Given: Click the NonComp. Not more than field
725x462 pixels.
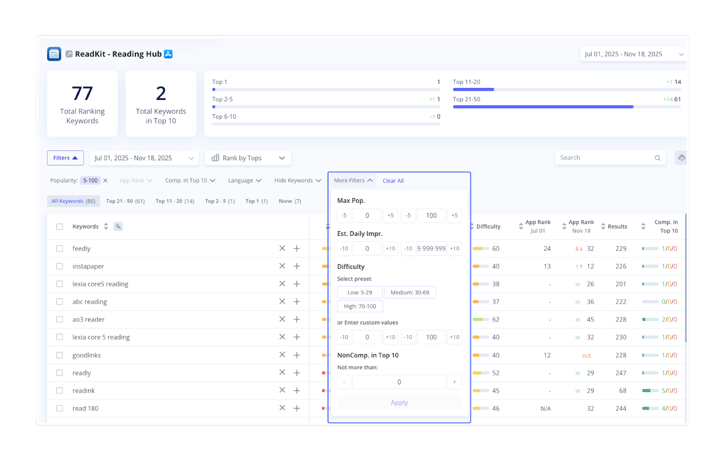Looking at the screenshot, I should coord(399,382).
